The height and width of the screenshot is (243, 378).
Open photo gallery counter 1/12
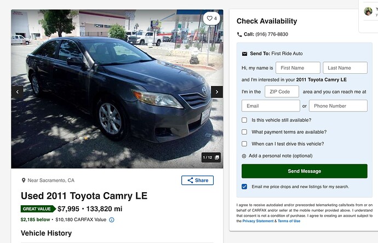[211, 158]
